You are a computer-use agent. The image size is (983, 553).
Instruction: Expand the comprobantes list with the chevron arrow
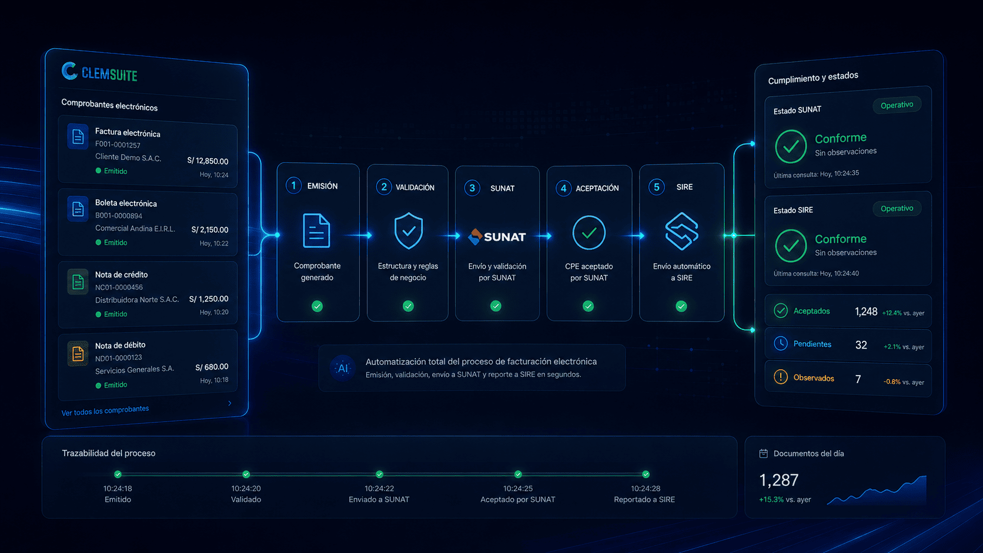(230, 403)
